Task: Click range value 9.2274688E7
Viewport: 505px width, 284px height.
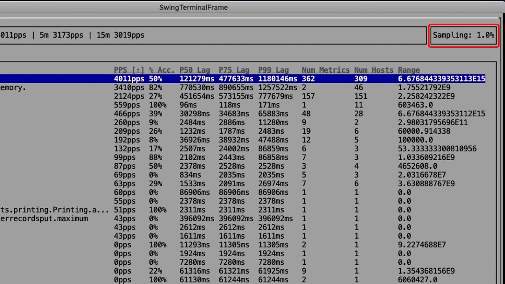Action: [422, 245]
